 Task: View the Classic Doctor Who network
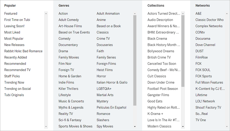click(209, 20)
